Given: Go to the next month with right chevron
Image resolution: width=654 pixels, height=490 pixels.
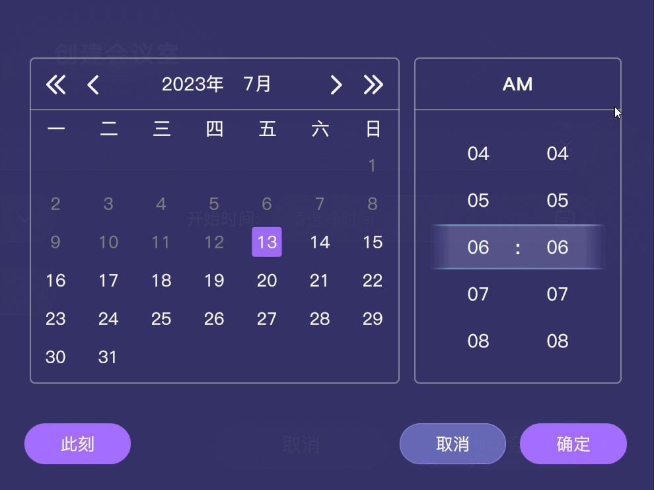Looking at the screenshot, I should pos(336,85).
